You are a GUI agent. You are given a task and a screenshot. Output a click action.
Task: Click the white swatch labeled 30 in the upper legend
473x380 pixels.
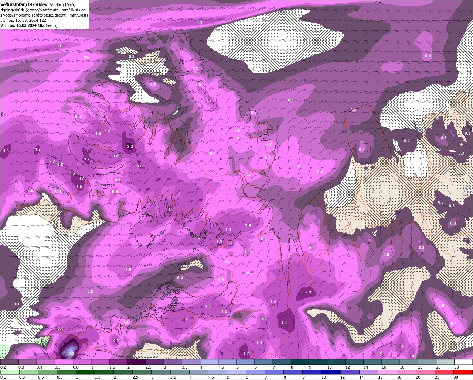(x=463, y=362)
